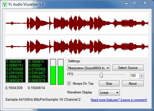Click the Select Source button
154x111 pixels.
(128, 68)
